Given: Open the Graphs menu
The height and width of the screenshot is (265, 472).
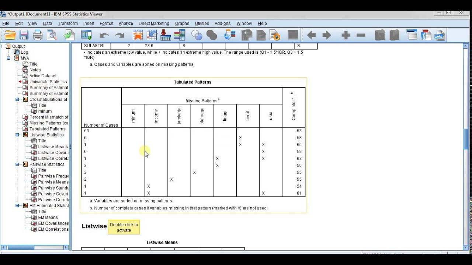Looking at the screenshot, I should (x=182, y=24).
